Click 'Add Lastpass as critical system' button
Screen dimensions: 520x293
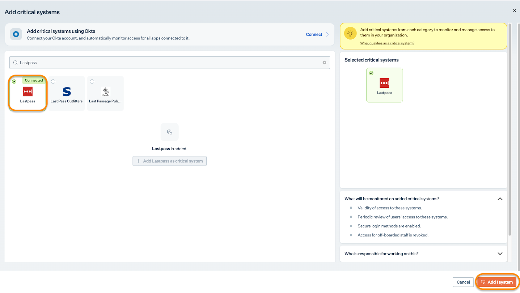pyautogui.click(x=170, y=161)
